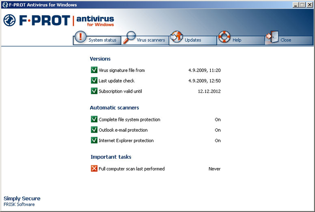Click the lifebuoy Help icon
The height and width of the screenshot is (212, 315).
coord(224,37)
